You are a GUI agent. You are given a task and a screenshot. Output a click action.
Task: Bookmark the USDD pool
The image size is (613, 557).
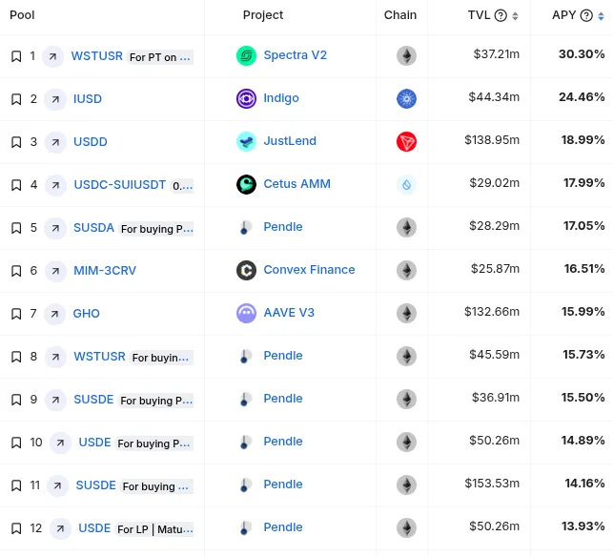(16, 142)
